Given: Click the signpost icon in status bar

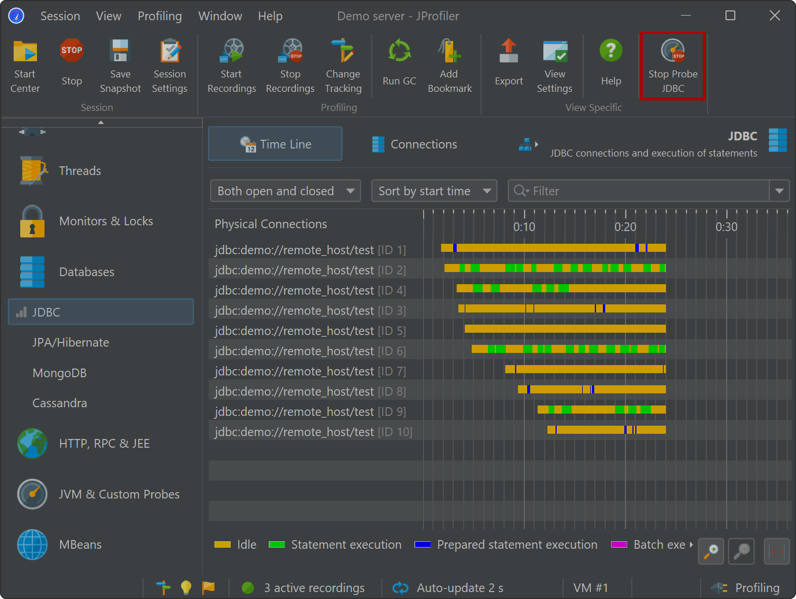Looking at the screenshot, I should click(164, 587).
